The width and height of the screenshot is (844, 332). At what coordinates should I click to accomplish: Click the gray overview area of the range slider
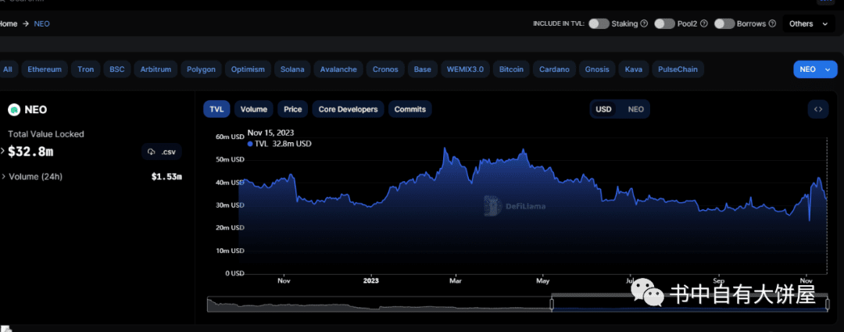point(378,304)
